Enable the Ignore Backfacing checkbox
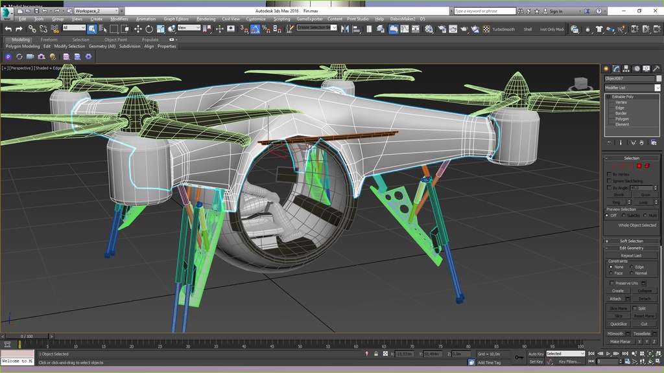664x373 pixels. click(x=609, y=181)
